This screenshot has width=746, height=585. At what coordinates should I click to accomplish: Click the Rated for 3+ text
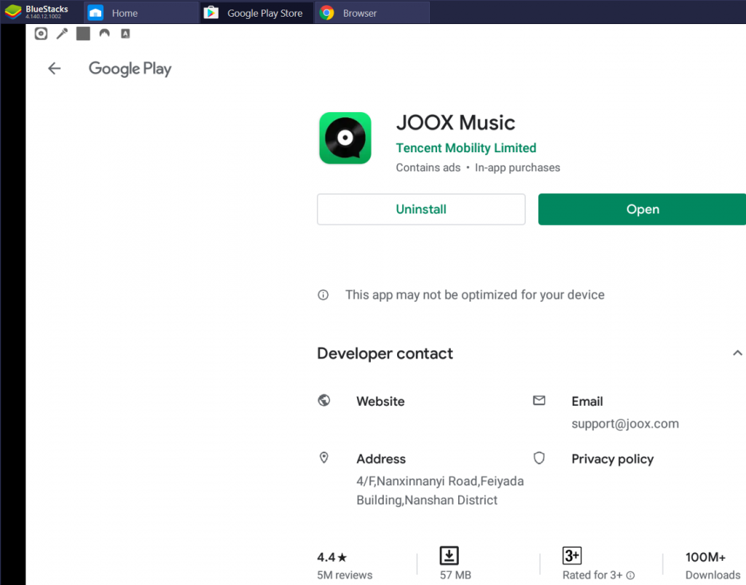[592, 575]
